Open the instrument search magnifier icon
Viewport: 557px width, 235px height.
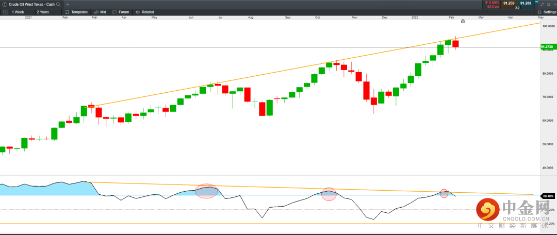tap(58, 4)
